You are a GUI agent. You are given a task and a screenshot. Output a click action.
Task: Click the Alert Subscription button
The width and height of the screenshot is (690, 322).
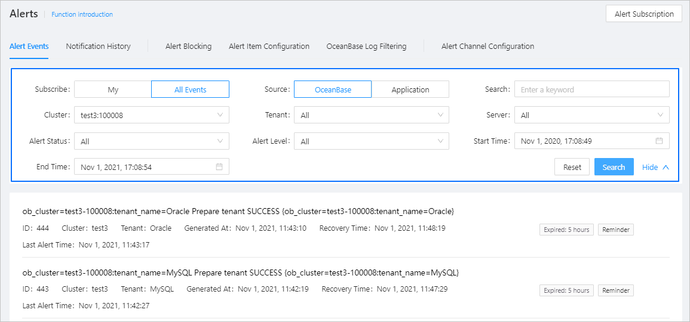644,14
